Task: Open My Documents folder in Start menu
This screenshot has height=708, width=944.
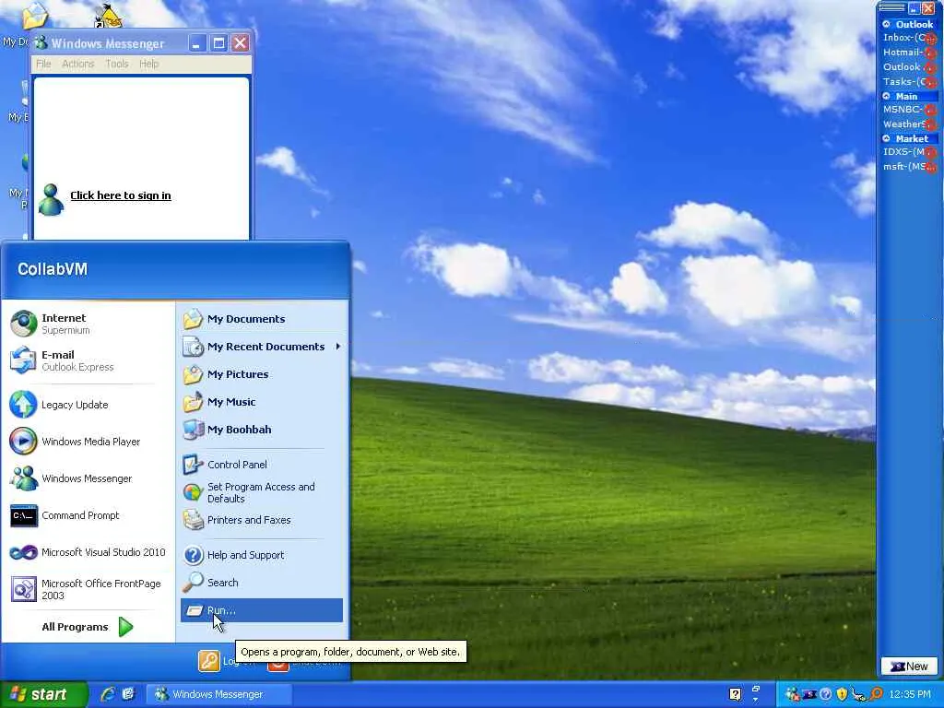Action: [261, 319]
